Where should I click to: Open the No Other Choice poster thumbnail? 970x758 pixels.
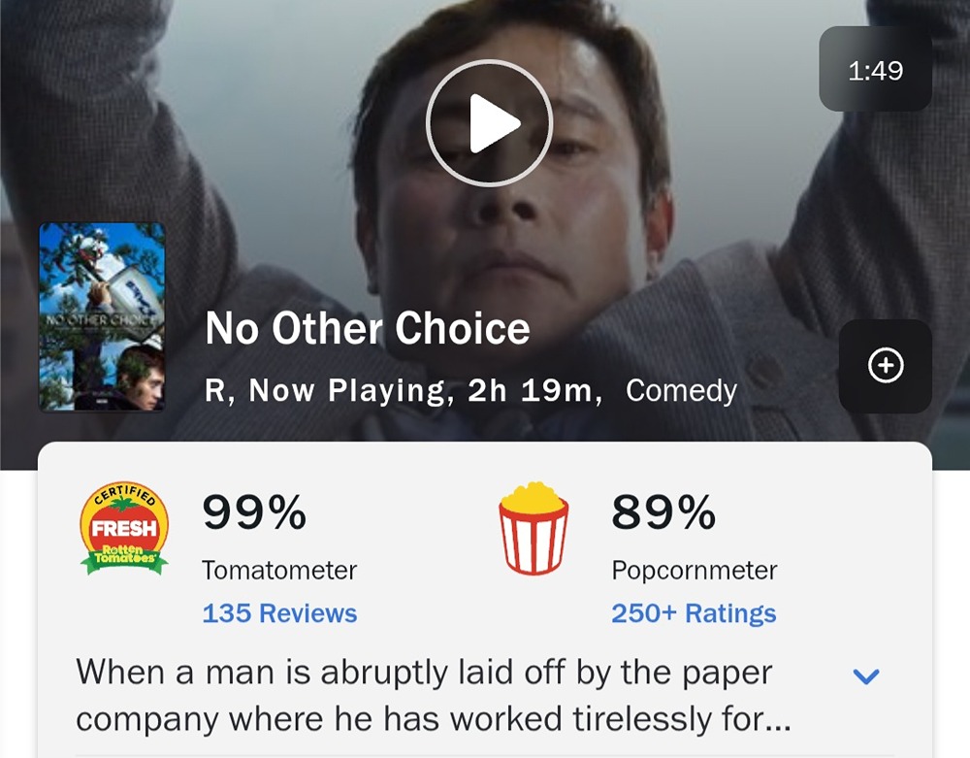coord(102,317)
